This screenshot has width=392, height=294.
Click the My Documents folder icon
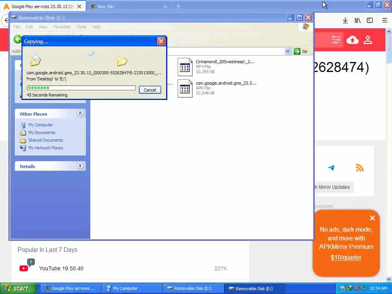[x=23, y=133]
